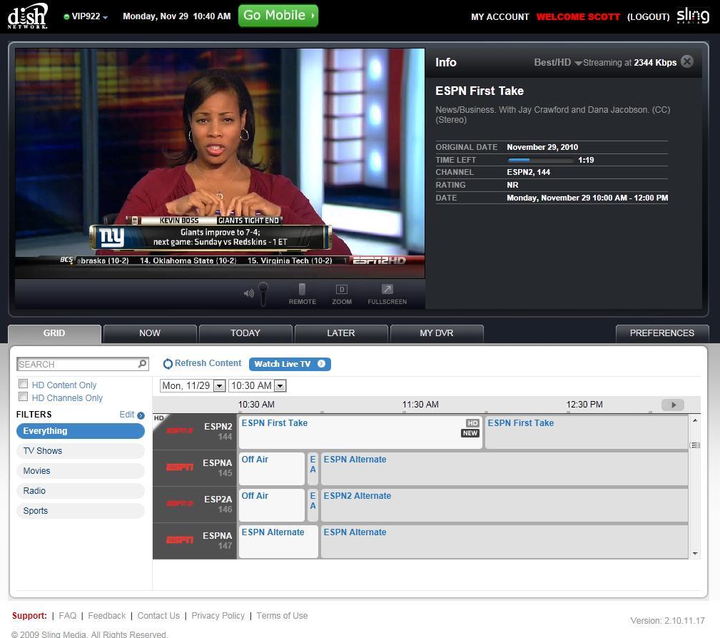Click the ESPN2 144 channel logo
Screen dimensions: 720x638
180,430
